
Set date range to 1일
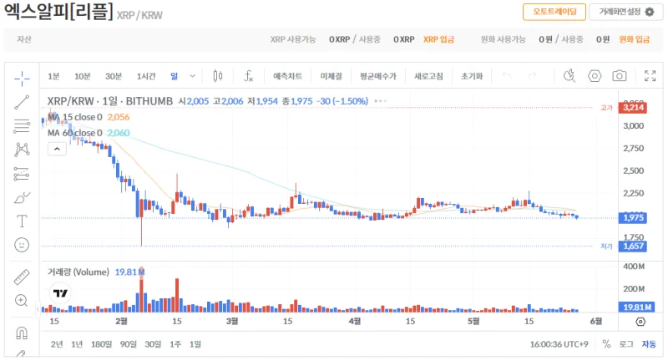[x=195, y=344]
